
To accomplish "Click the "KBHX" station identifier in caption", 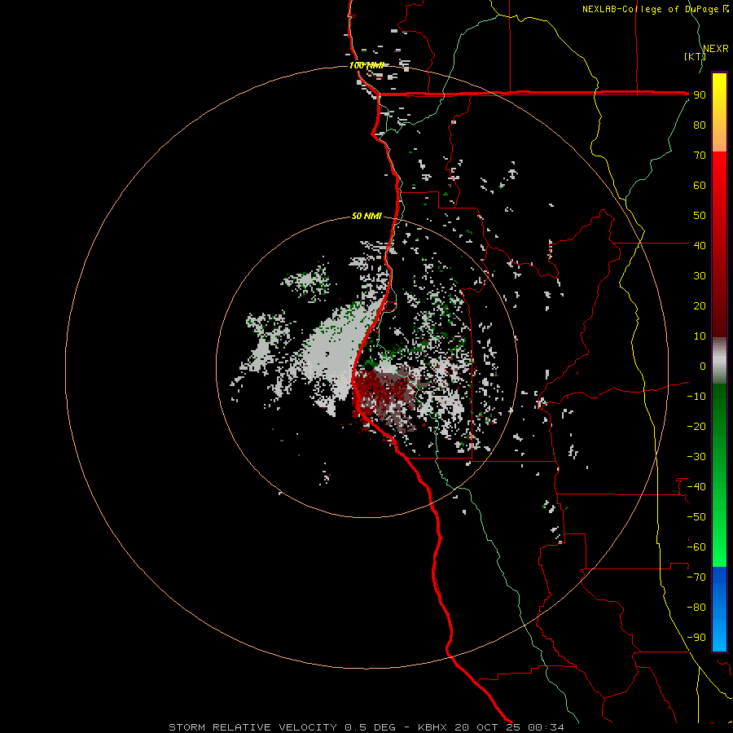I will (432, 727).
